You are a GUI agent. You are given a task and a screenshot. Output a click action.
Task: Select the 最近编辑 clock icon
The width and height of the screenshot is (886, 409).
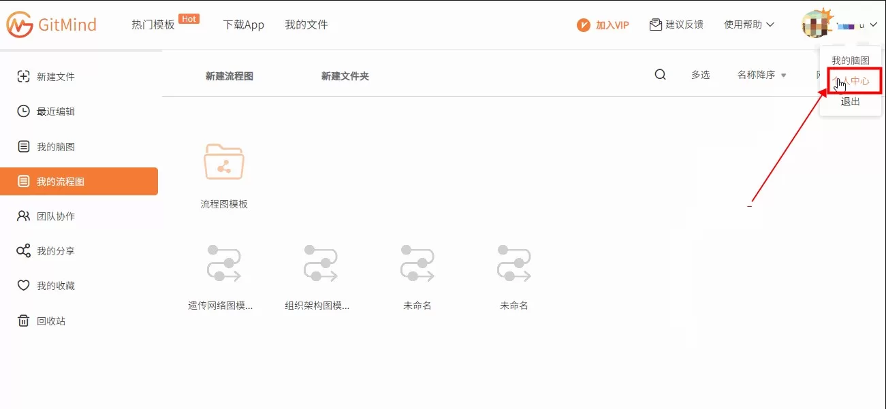click(x=23, y=112)
